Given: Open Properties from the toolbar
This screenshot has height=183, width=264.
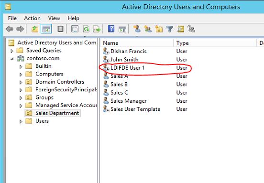Looking at the screenshot, I should tap(75, 29).
